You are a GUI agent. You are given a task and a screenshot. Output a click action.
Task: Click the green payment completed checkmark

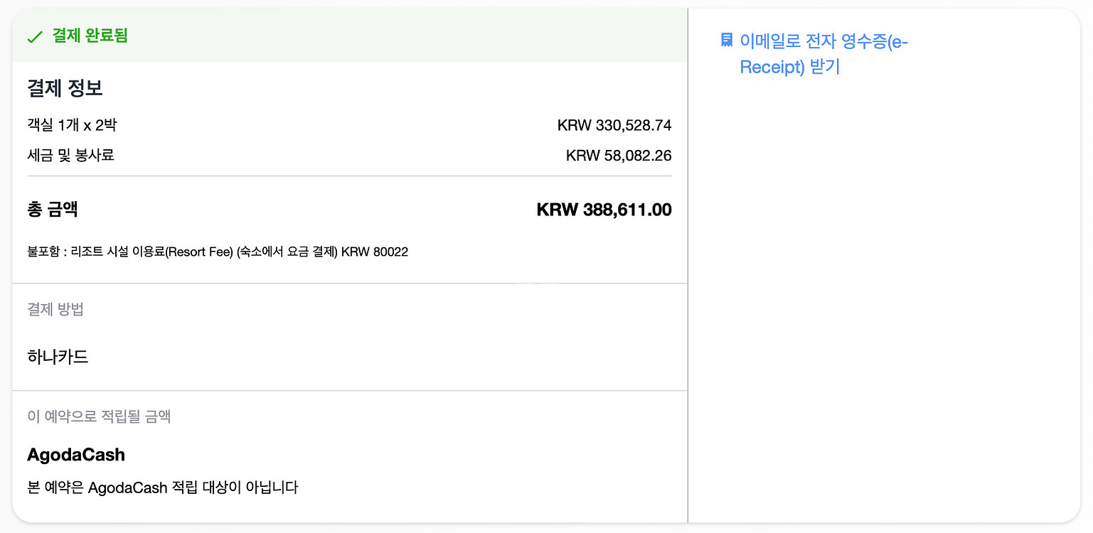click(x=35, y=36)
